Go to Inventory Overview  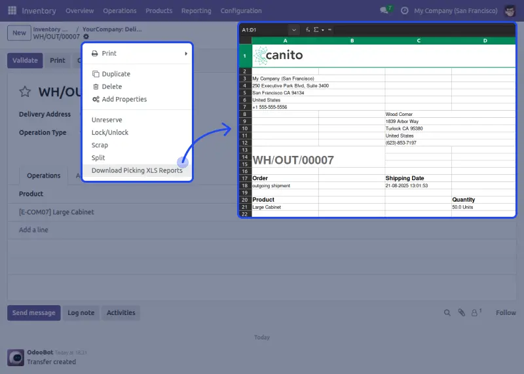79,10
